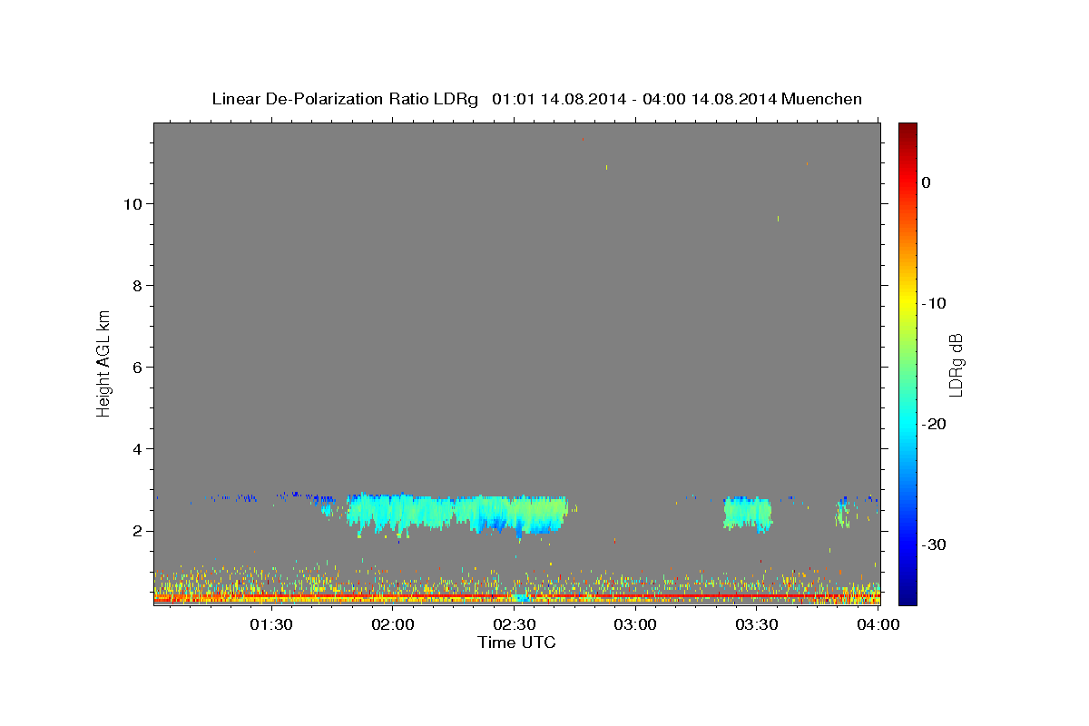Click the red horizontal line near ground level

pos(516,596)
